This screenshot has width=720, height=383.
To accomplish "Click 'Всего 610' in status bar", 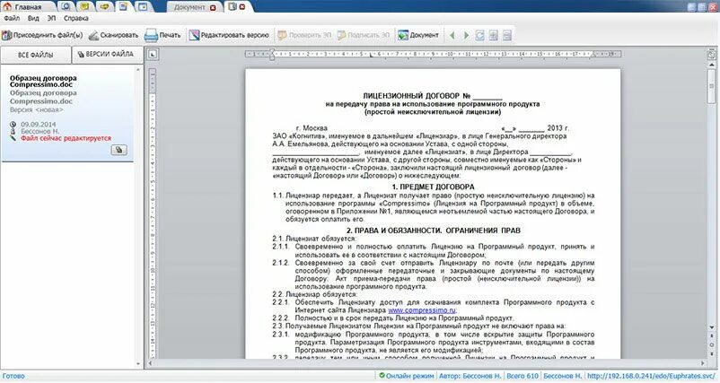I will [522, 376].
